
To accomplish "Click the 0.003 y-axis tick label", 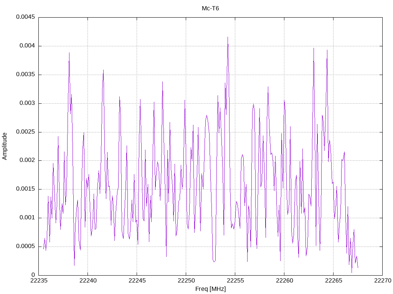I will 27,103.
